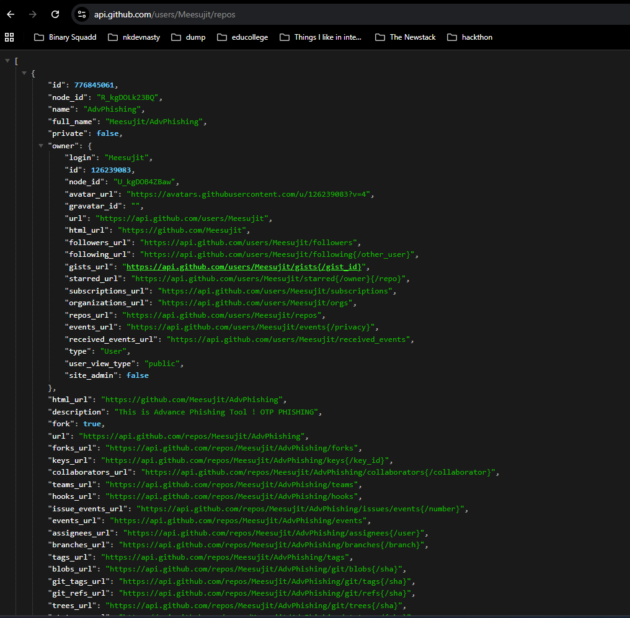Click the git_refs_url key
The image size is (630, 618).
tap(79, 593)
